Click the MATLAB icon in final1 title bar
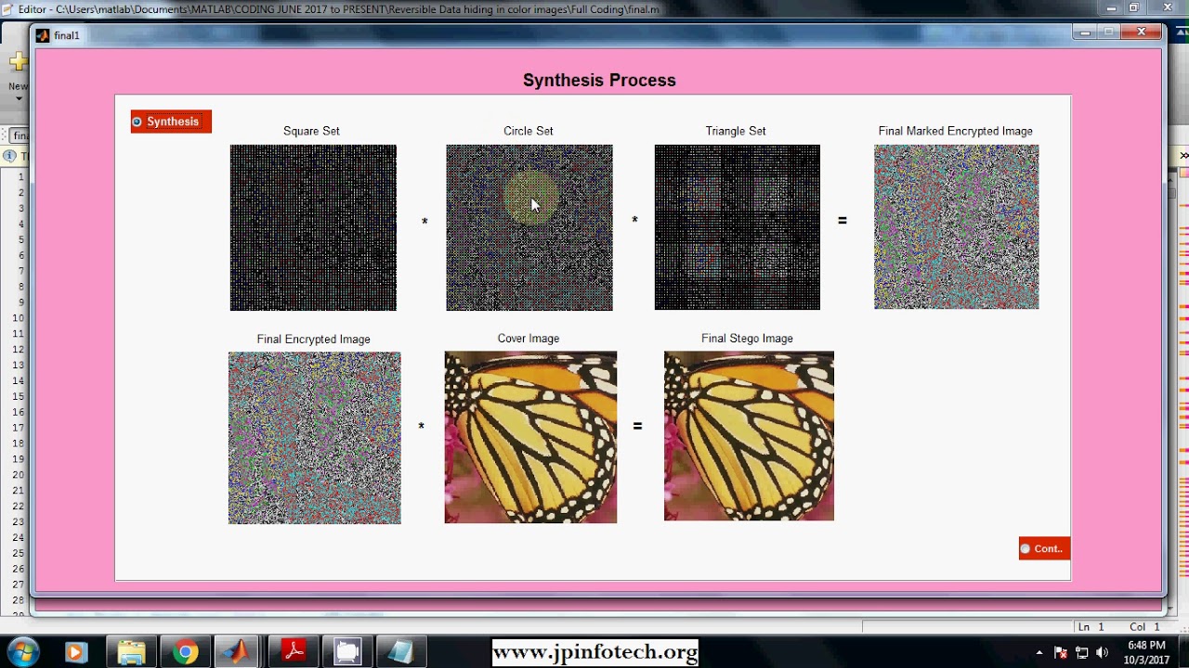Screen dimensions: 1189x668 pyautogui.click(x=43, y=35)
